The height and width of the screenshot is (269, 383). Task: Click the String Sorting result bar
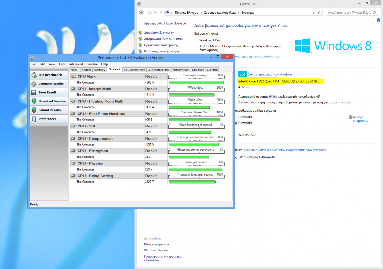coord(192,182)
